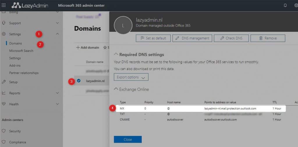Click the Type column header
The height and width of the screenshot is (147, 298).
click(123, 102)
